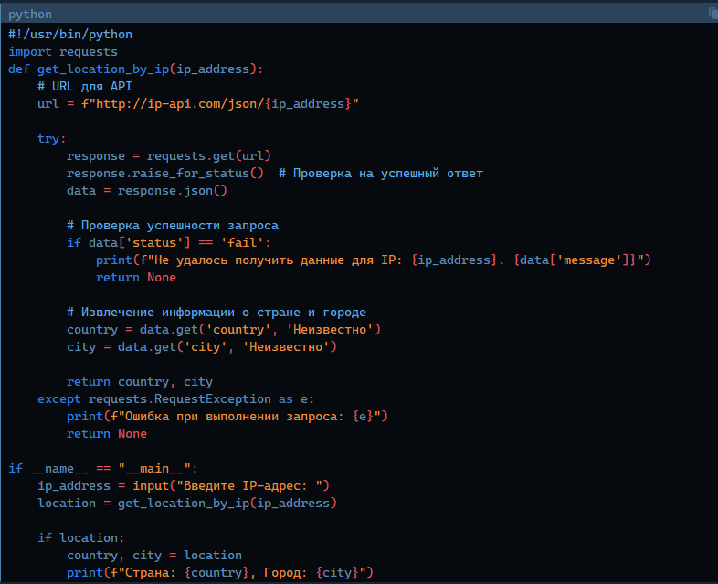Click the 'if location:' line
Screen dimensions: 718x584
click(81, 538)
